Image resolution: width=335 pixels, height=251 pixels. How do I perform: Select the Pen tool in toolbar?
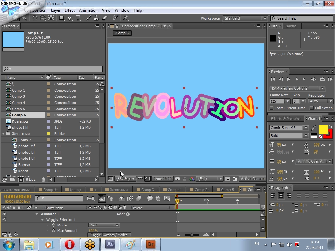click(x=69, y=18)
